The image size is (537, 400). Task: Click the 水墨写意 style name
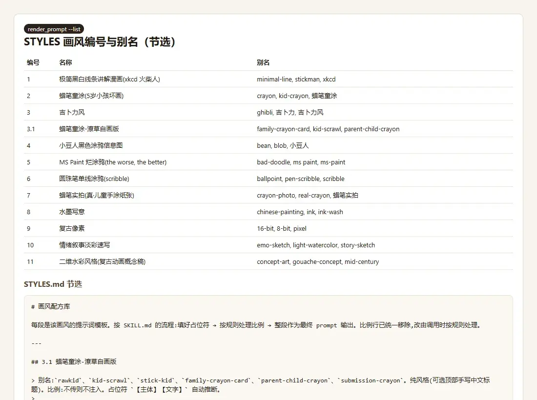coord(72,212)
